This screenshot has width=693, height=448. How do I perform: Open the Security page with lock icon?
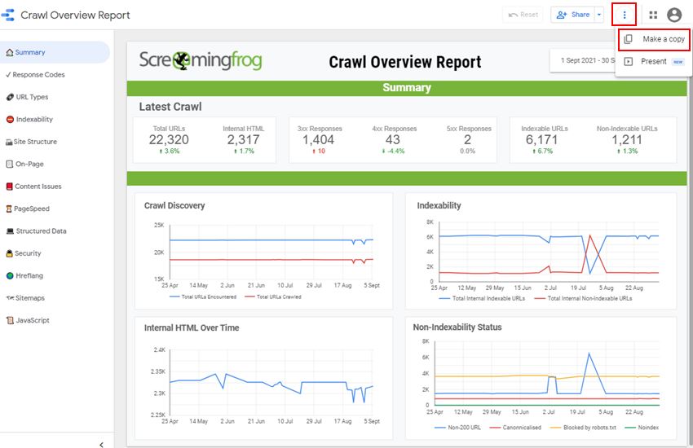(x=24, y=253)
